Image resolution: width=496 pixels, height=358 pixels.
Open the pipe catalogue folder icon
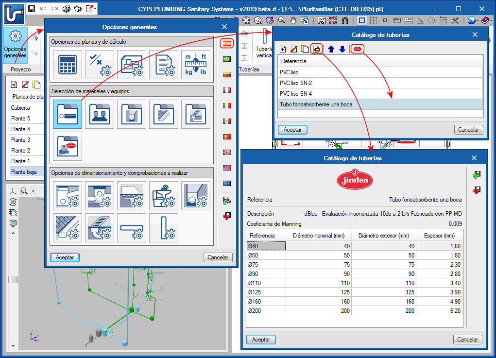(x=68, y=114)
